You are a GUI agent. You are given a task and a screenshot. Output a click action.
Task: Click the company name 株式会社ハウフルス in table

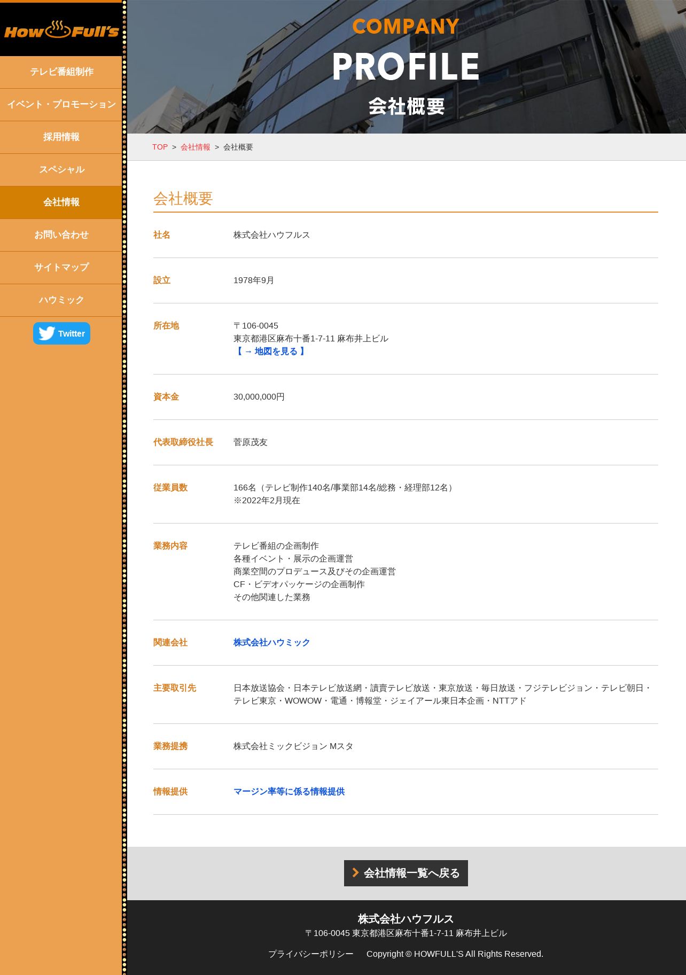271,235
